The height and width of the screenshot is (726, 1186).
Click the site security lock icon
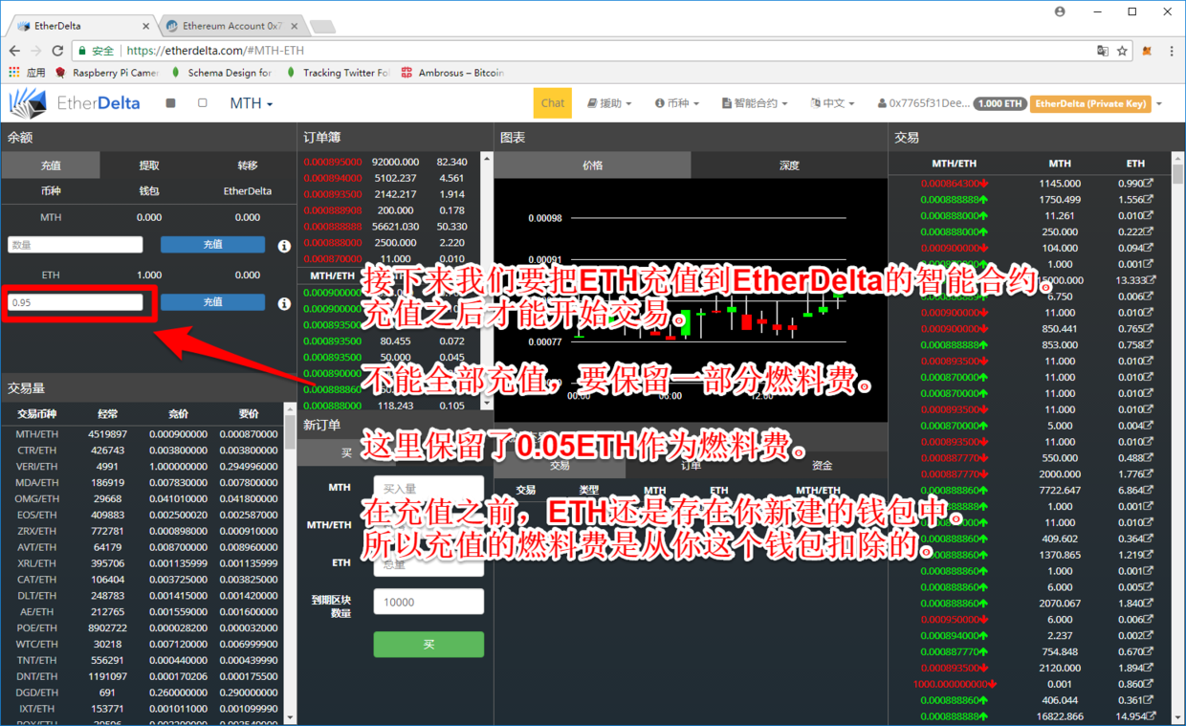coord(83,51)
